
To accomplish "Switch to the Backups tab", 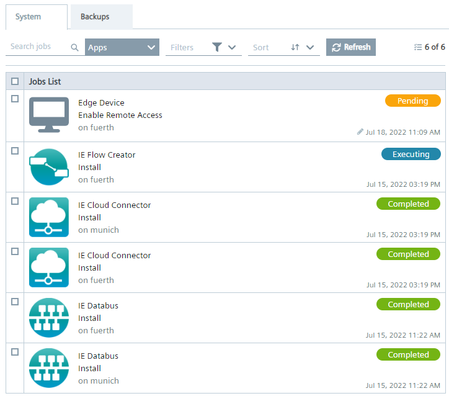I will tap(94, 17).
